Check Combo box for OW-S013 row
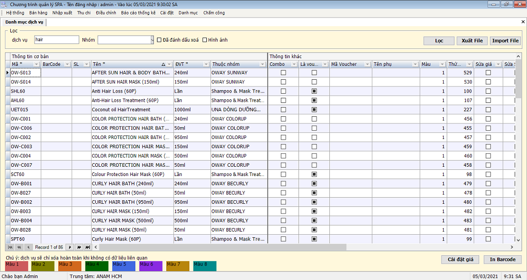The height and width of the screenshot is (280, 527). point(283,73)
